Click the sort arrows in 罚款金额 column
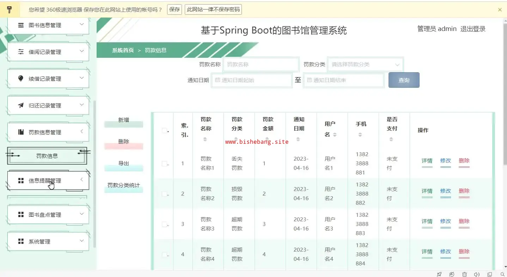Viewport: 507px width, 277px height. [267, 139]
